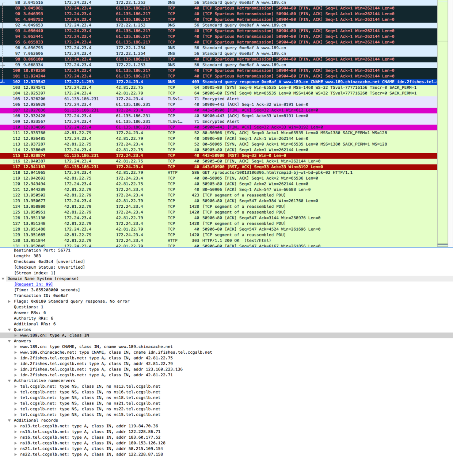
Task: Expand the www.189.cn CNAME answer record
Action: 16,346
